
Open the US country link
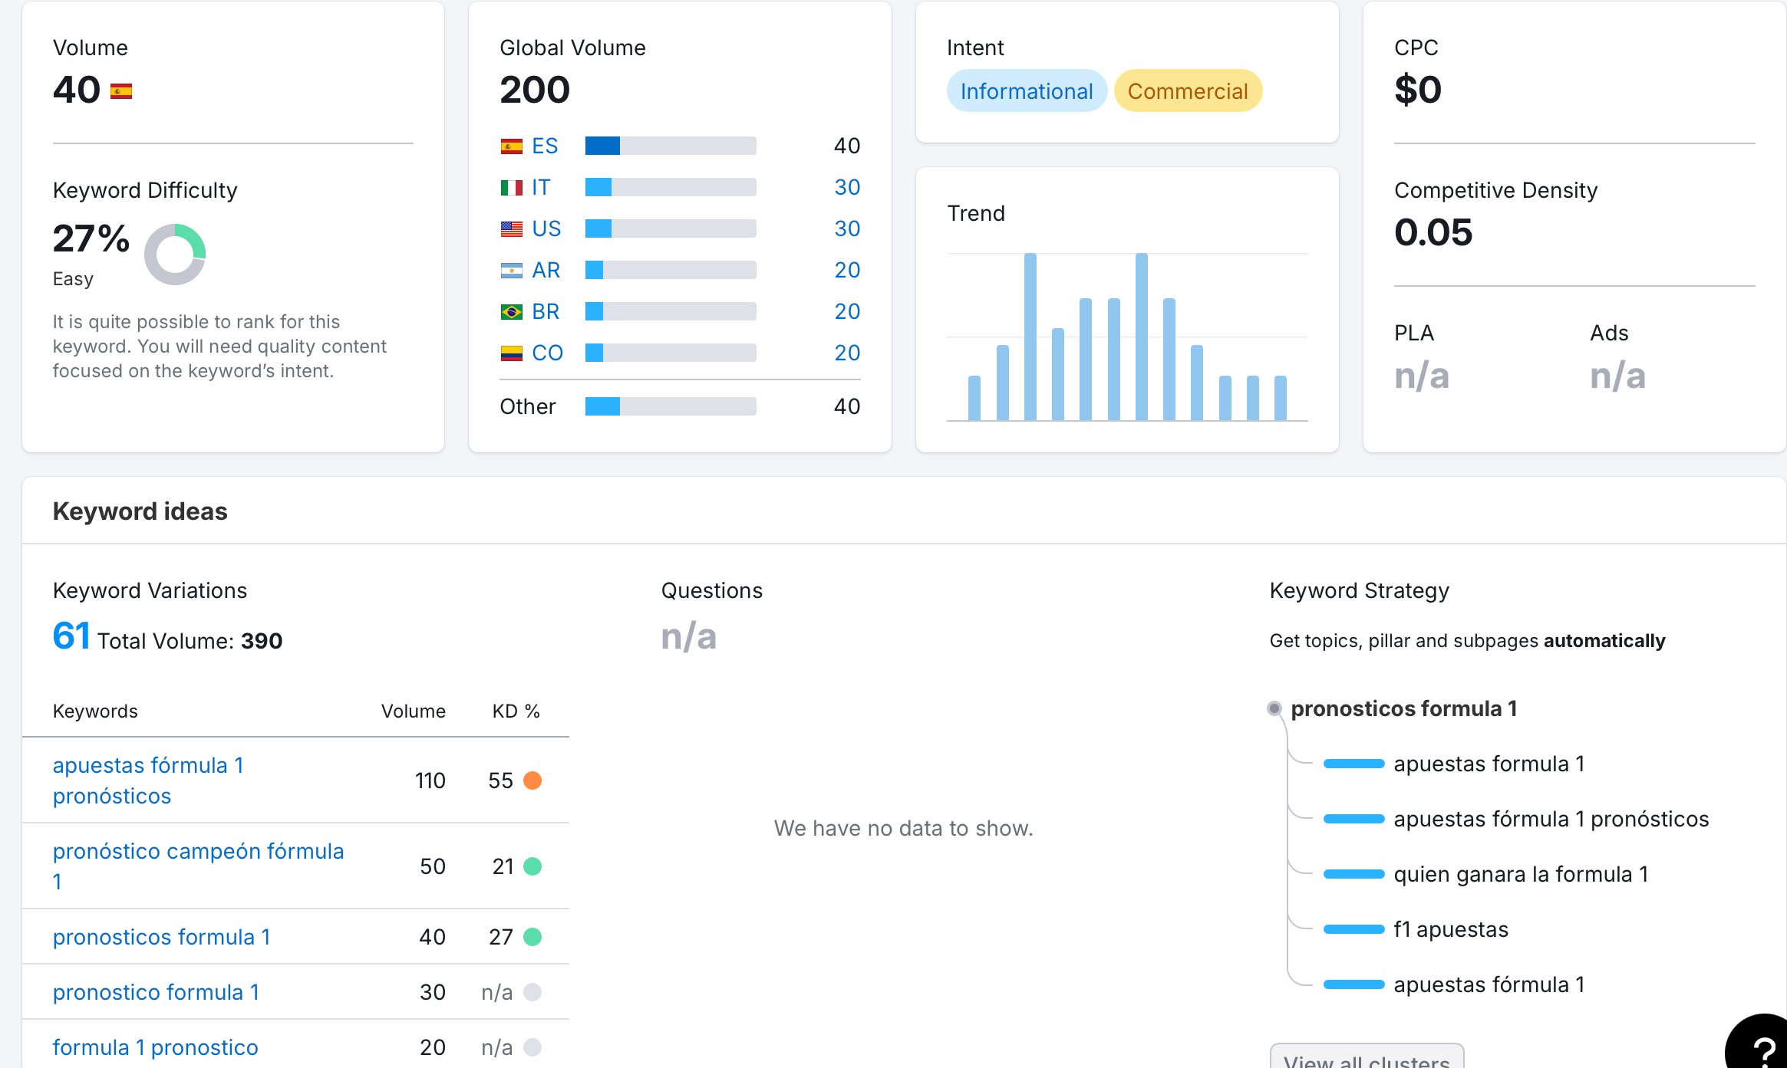coord(546,228)
